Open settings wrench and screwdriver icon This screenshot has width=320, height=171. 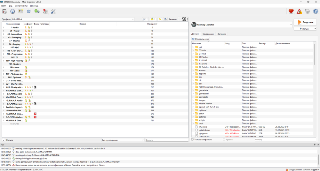point(53,11)
